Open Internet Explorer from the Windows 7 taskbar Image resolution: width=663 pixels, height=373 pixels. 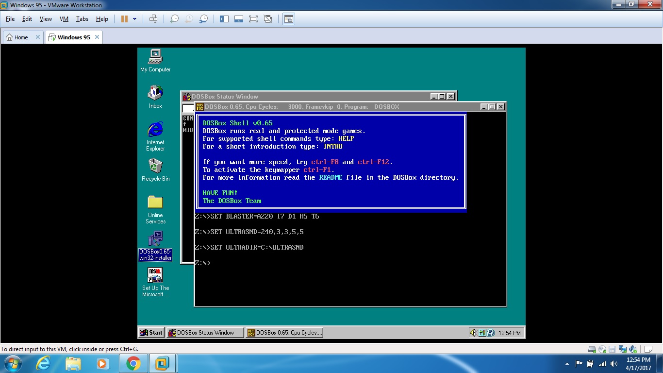[43, 363]
